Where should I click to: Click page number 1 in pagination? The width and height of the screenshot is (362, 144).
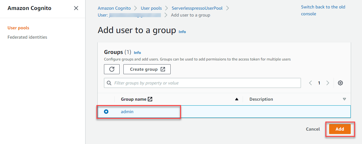tap(319, 83)
